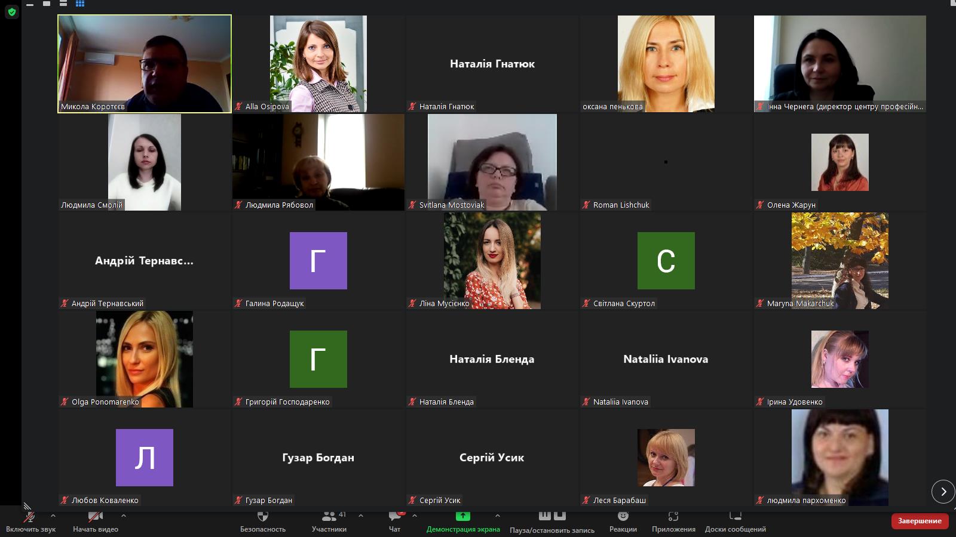Screen dimensions: 956x537
Task: Open the Безопасность shield icon
Action: pyautogui.click(x=263, y=516)
